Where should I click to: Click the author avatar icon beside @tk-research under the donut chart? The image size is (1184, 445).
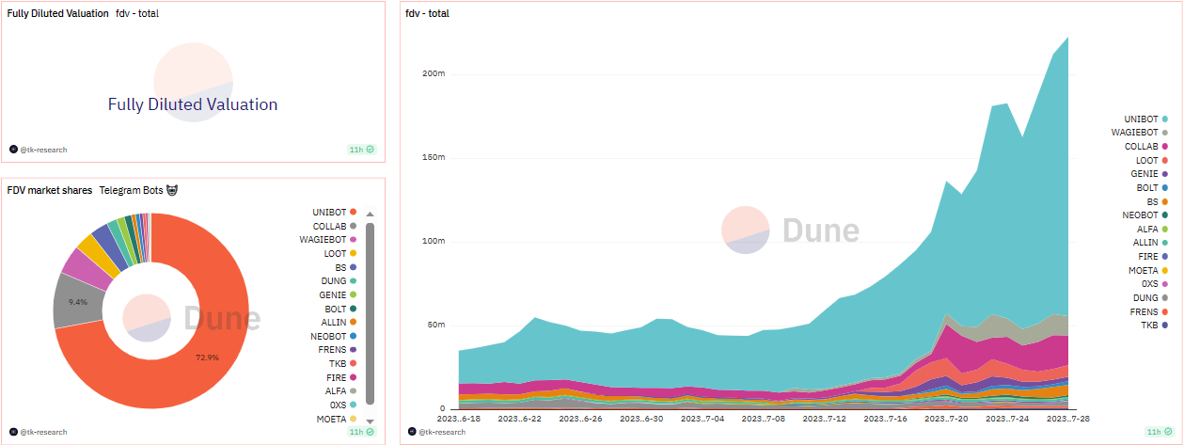(13, 432)
